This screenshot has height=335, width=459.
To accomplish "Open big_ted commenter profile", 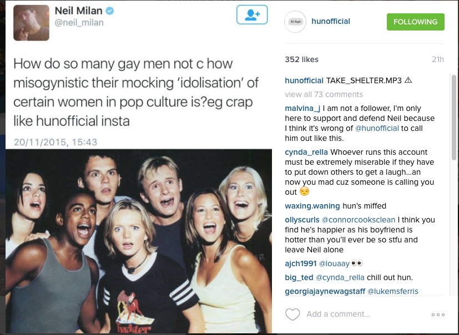I will (299, 277).
